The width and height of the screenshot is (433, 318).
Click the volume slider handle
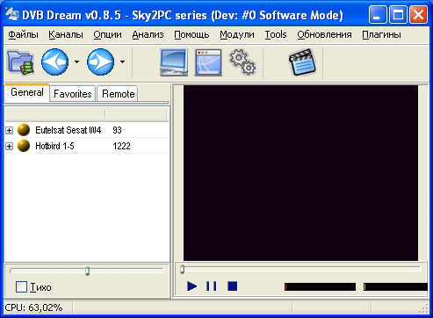coord(87,271)
